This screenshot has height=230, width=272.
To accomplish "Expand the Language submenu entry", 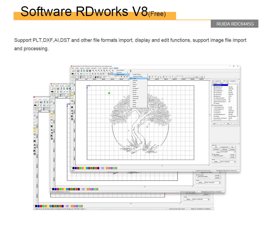I will (x=122, y=74).
